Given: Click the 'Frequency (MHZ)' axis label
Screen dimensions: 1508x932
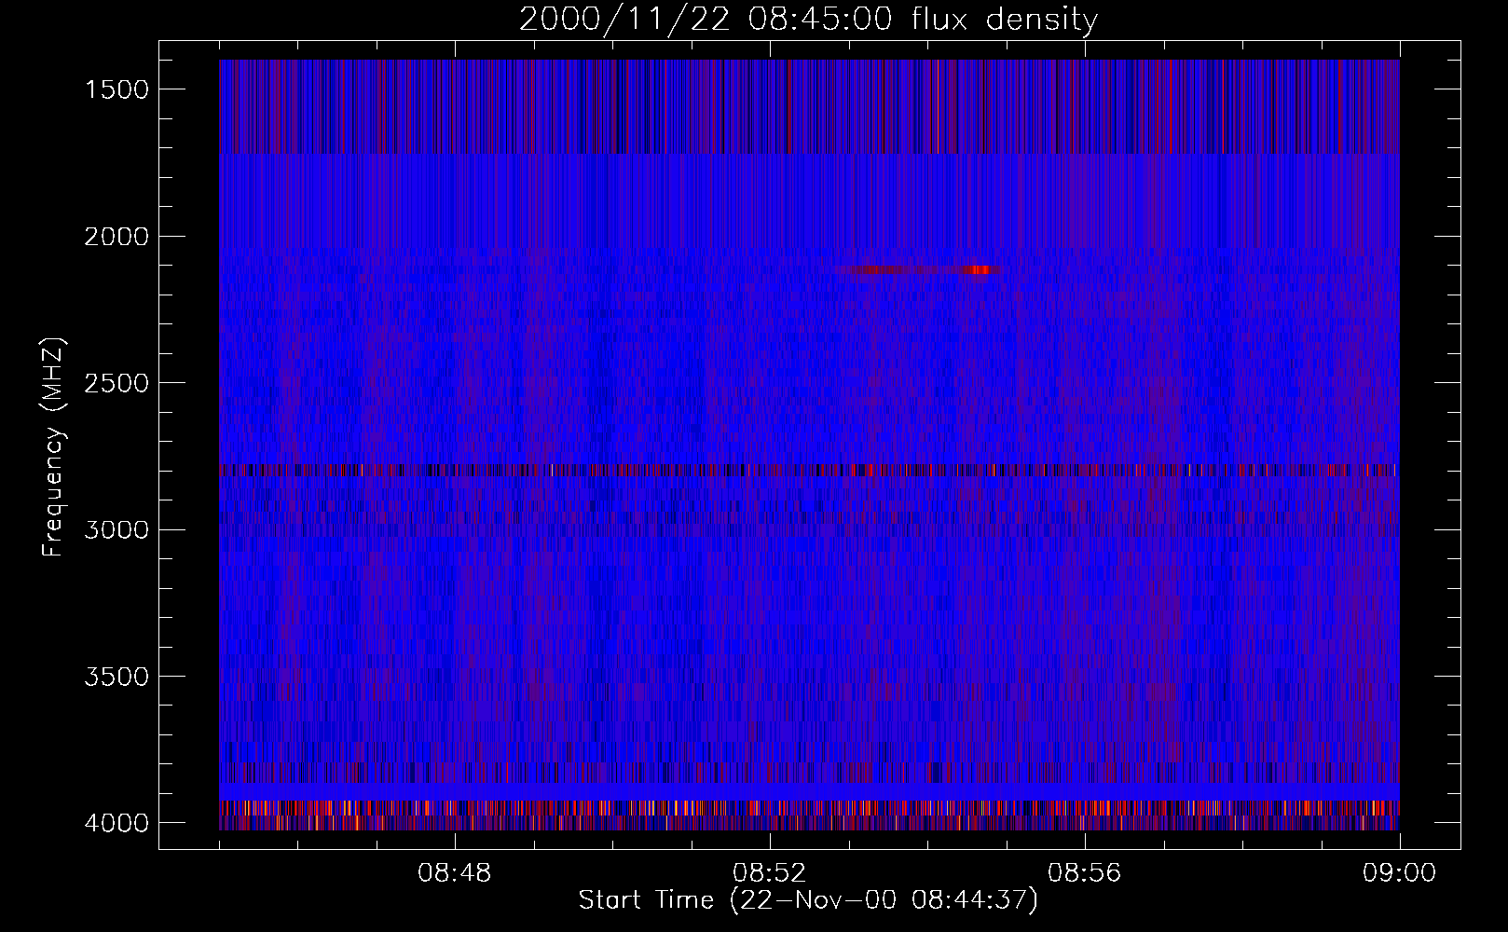Looking at the screenshot, I should [53, 447].
